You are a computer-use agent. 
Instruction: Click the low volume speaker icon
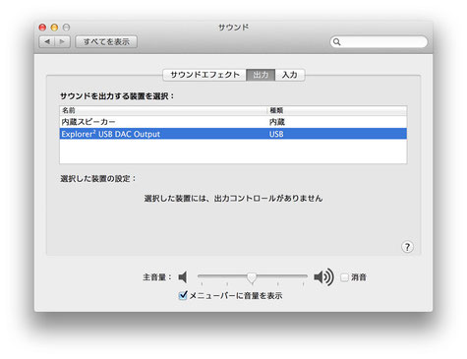point(183,277)
